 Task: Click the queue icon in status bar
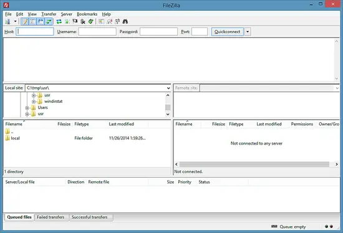pos(274,226)
